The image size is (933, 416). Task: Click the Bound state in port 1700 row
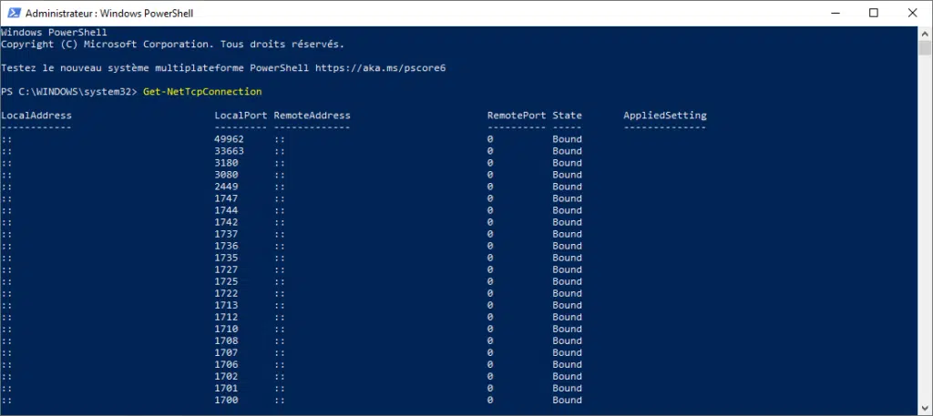click(567, 401)
